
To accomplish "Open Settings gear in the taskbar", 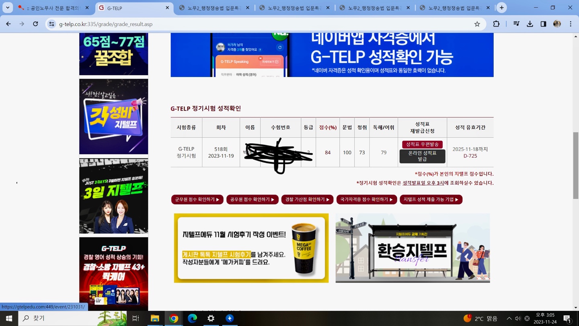I will point(211,318).
